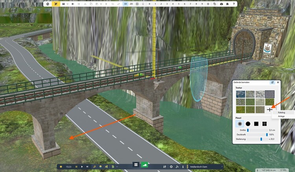This screenshot has height=172, width=295.
Task: Open the terrain editing green landscape icon
Action: 144,165
